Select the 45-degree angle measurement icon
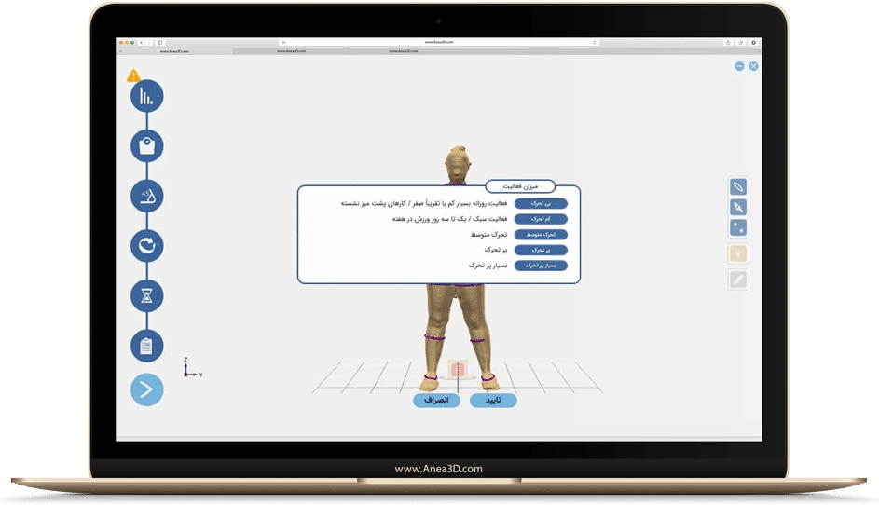 coord(147,196)
